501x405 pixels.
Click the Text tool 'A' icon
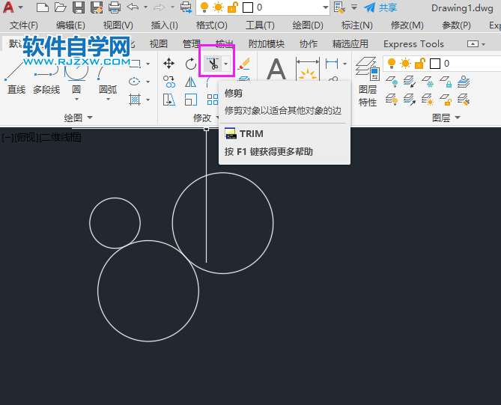tap(276, 70)
